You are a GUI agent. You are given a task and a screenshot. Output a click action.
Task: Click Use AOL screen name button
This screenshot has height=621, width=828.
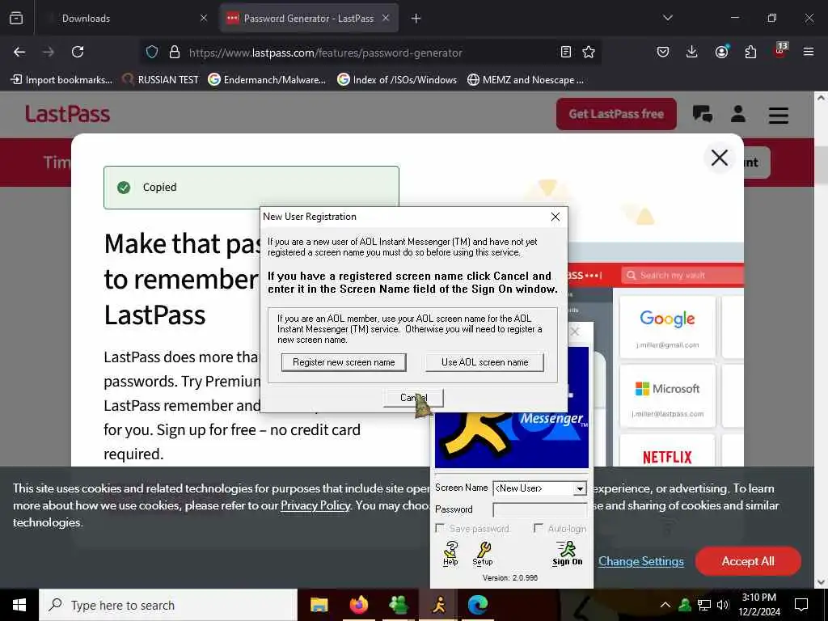pos(485,362)
